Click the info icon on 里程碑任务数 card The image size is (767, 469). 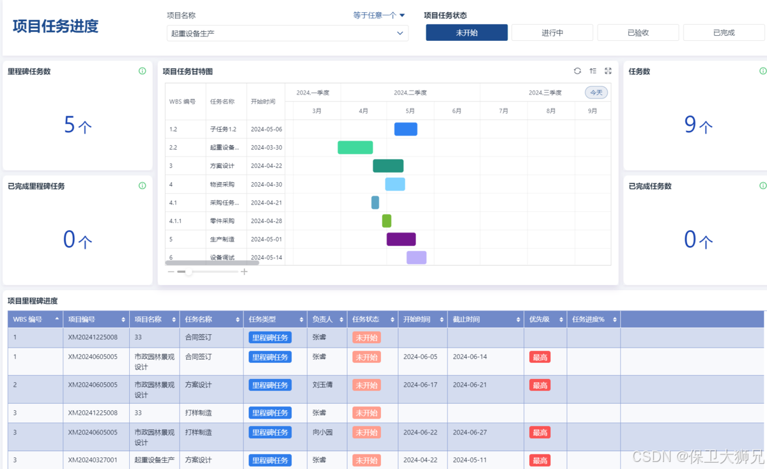143,71
